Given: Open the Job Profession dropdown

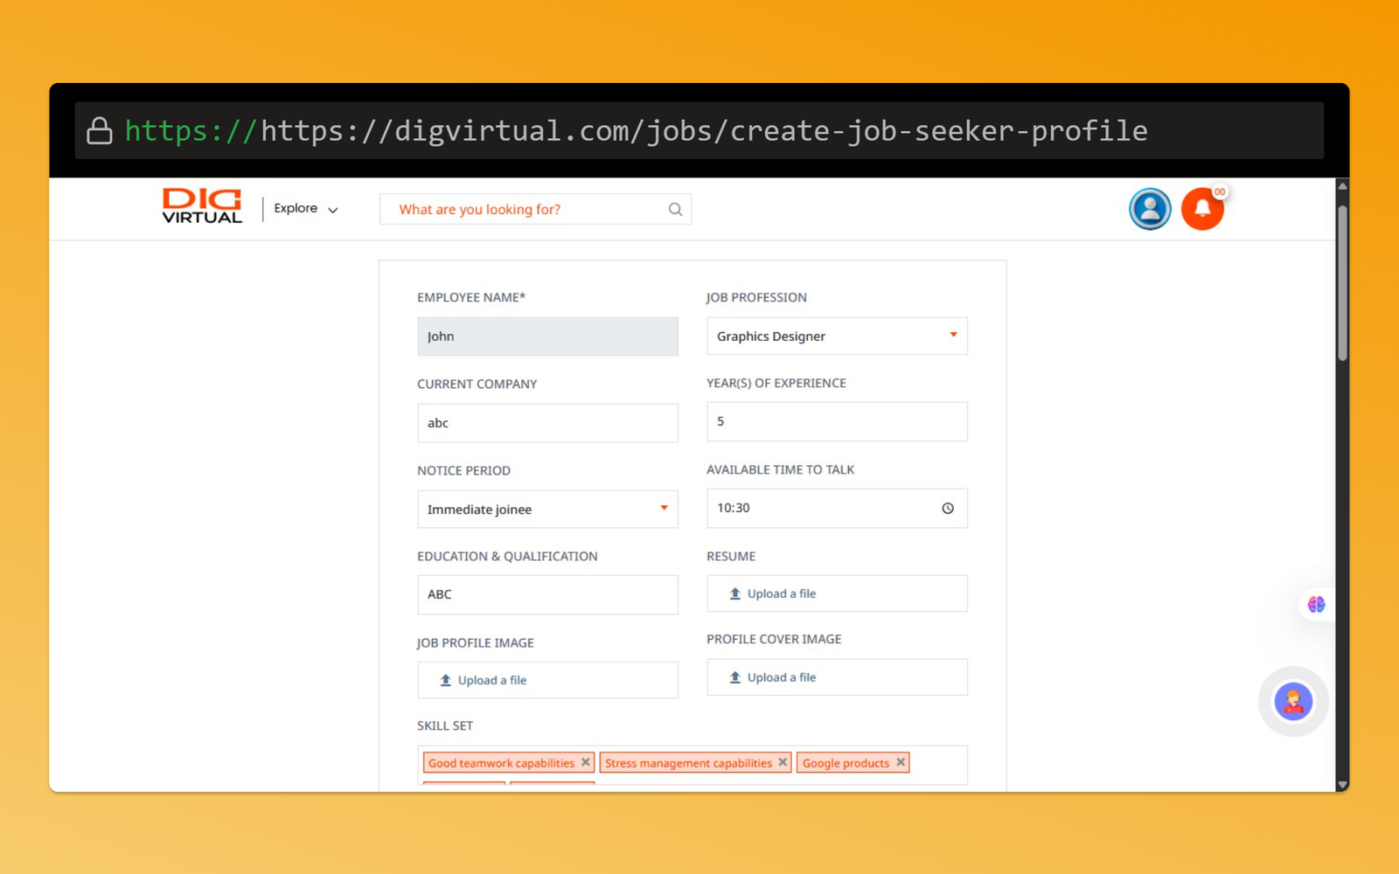Looking at the screenshot, I should tap(837, 336).
